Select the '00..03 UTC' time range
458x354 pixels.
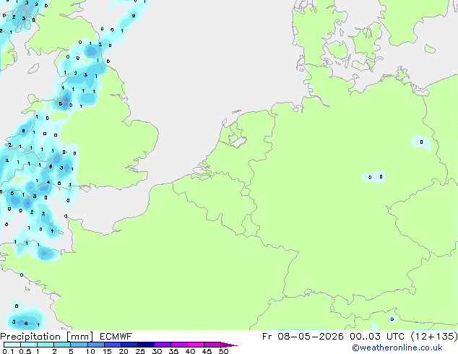(377, 337)
